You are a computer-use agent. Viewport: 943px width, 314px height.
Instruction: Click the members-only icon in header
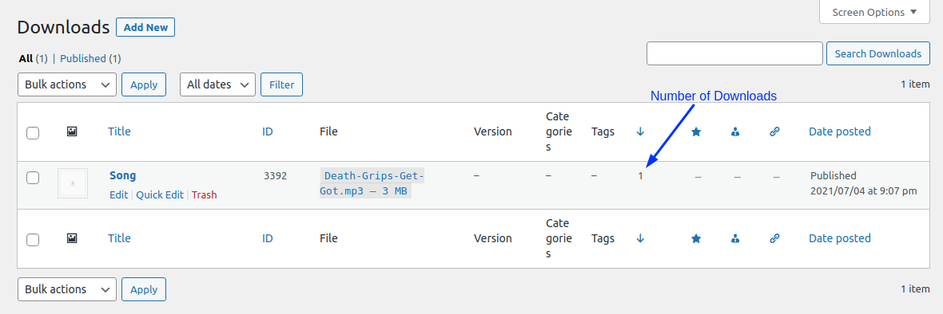click(x=735, y=131)
